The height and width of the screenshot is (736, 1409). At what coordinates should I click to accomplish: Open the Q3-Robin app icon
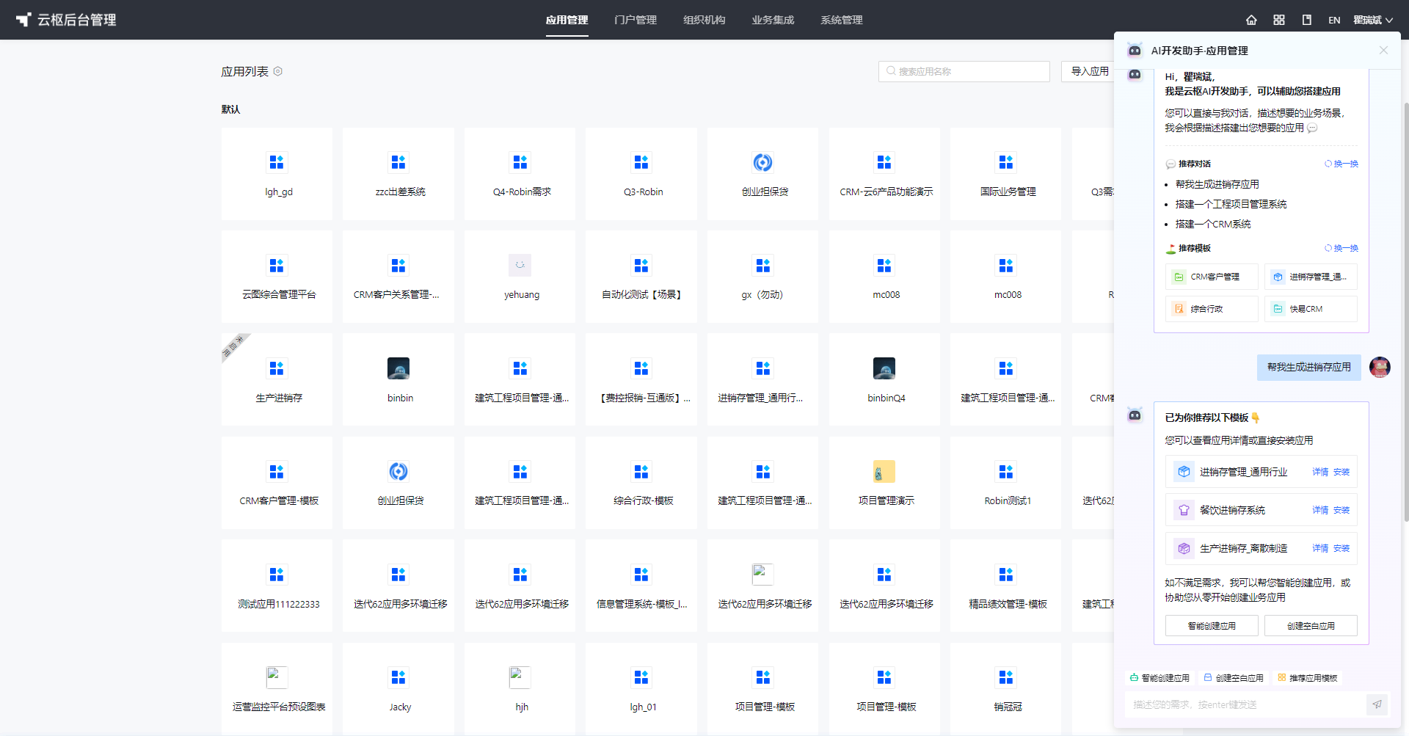(641, 162)
